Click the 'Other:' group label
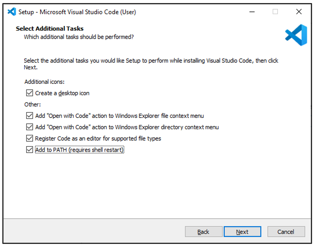The image size is (314, 247). 33,105
